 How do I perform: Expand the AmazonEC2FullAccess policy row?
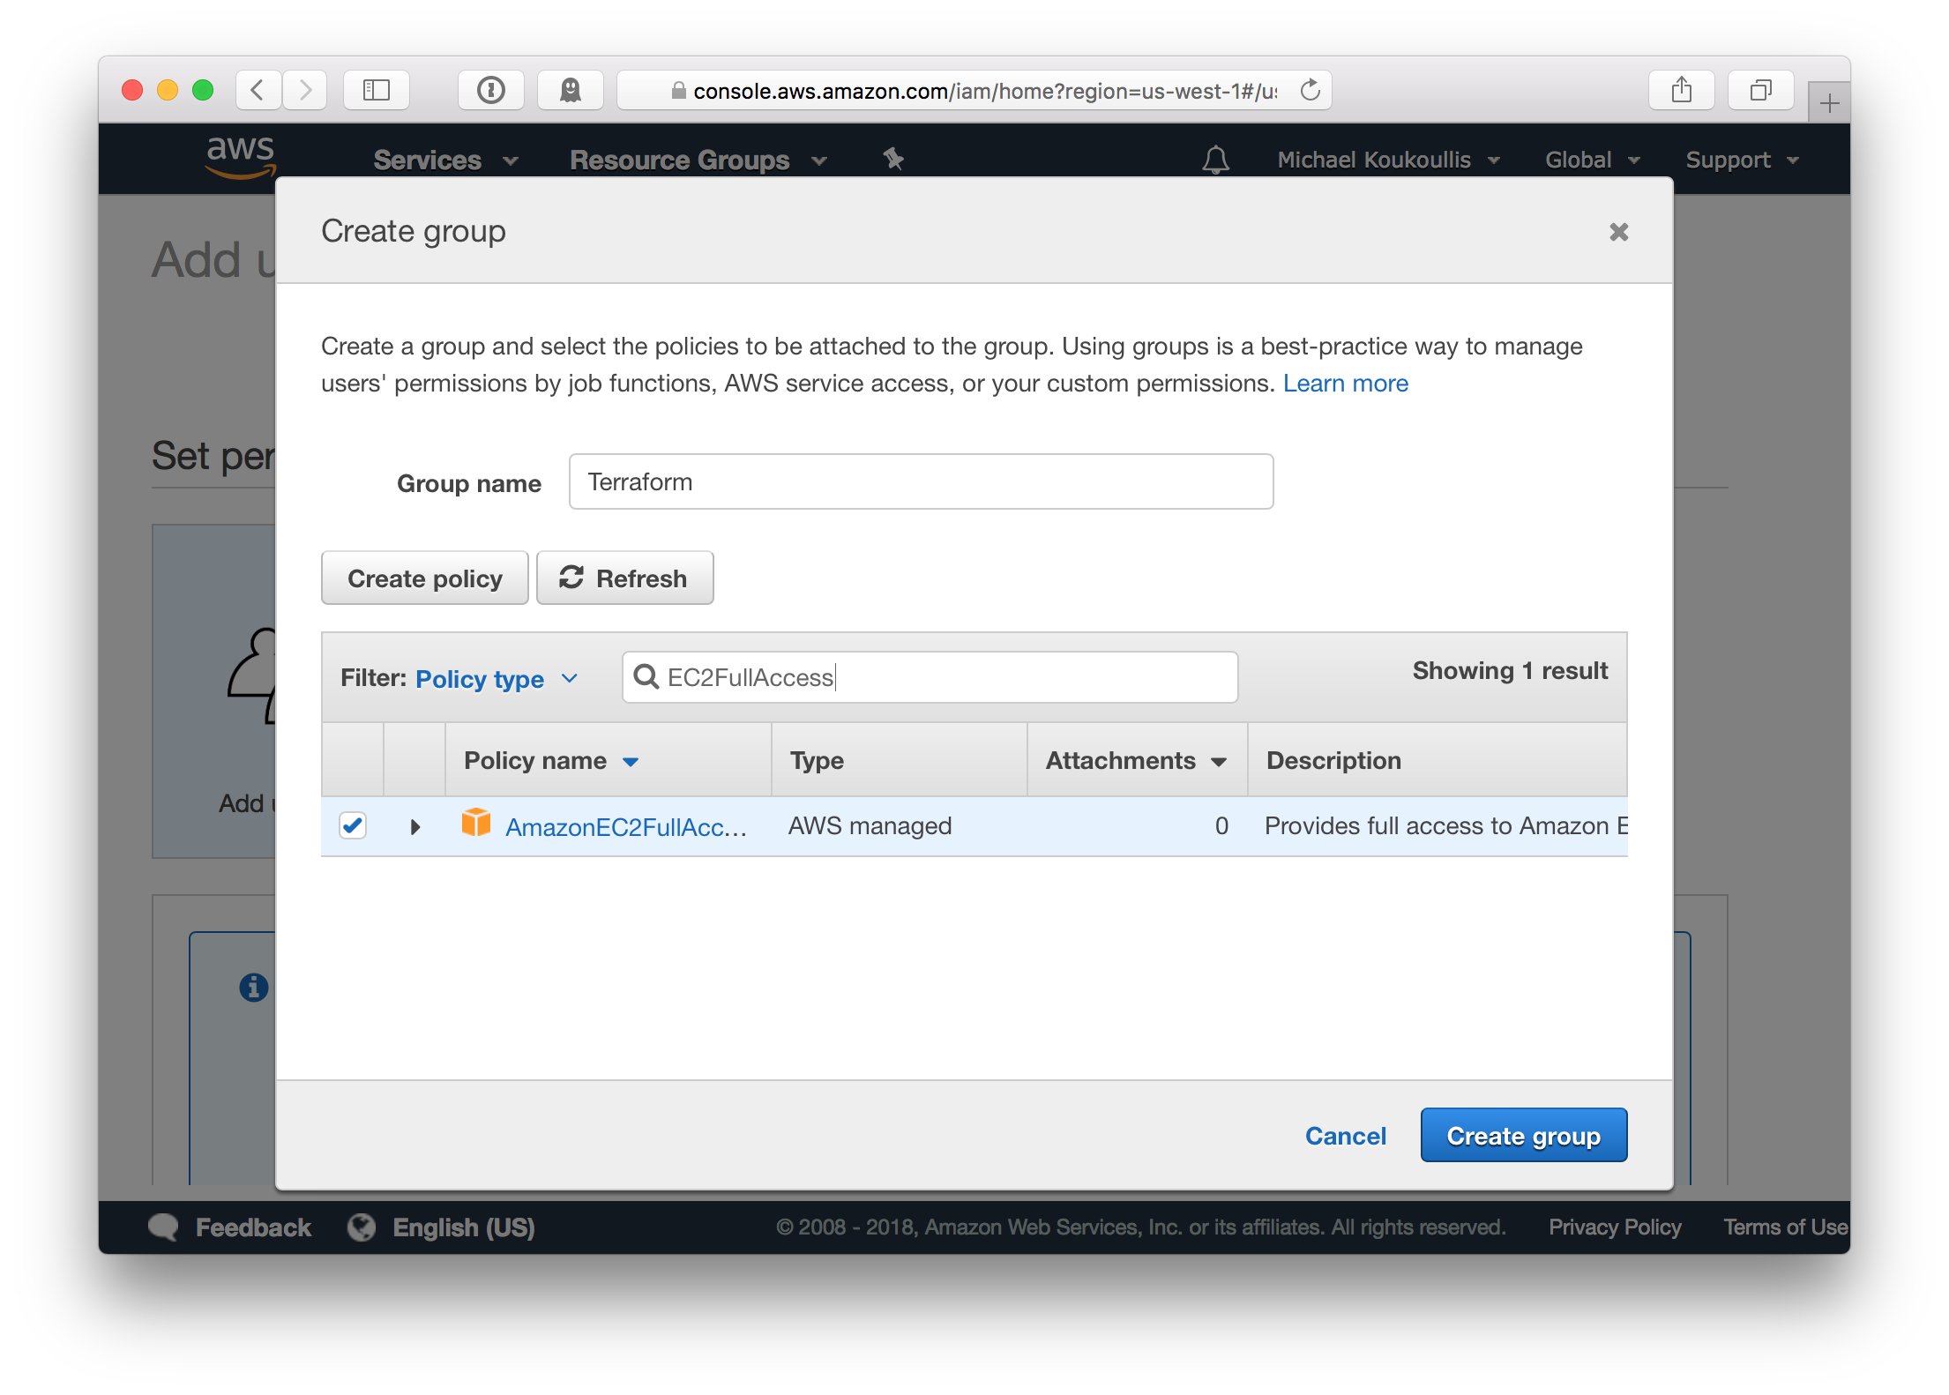(415, 827)
